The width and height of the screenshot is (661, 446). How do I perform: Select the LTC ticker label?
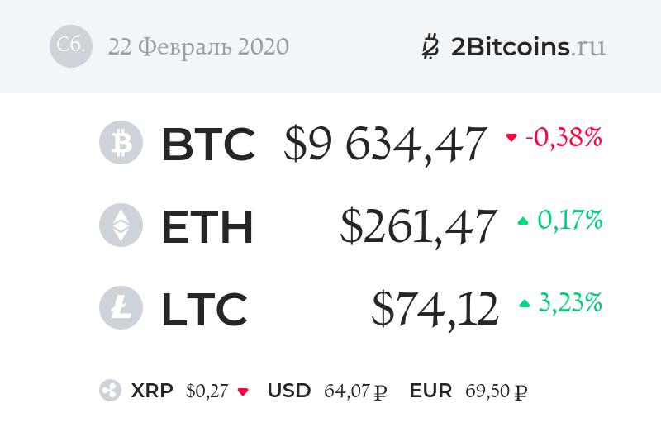coord(205,310)
